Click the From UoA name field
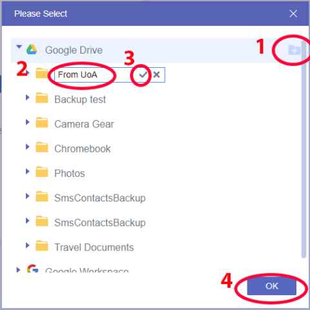 point(92,75)
